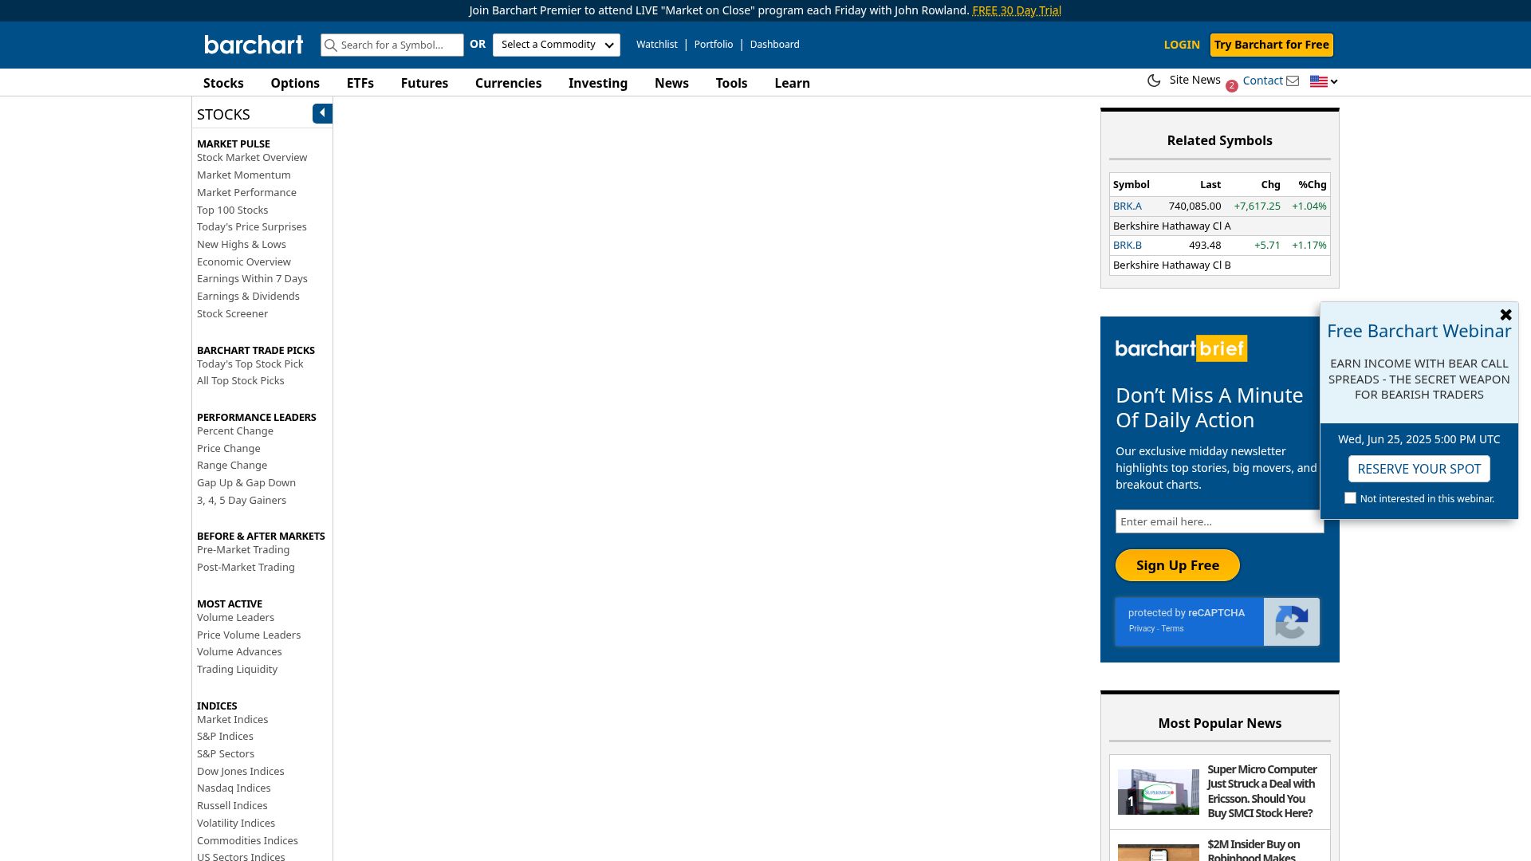Open the Watchlist link
This screenshot has height=861, width=1531.
(x=657, y=45)
